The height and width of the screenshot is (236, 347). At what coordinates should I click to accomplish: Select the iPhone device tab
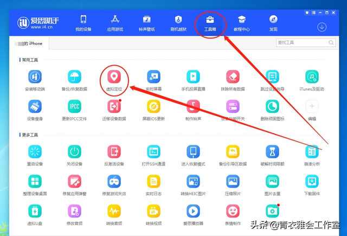tap(29, 43)
